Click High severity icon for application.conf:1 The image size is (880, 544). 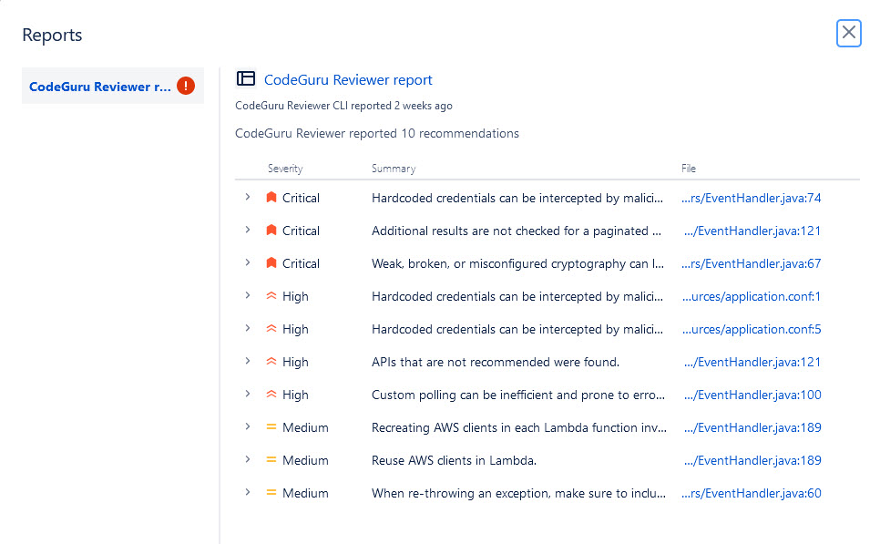[x=271, y=295]
